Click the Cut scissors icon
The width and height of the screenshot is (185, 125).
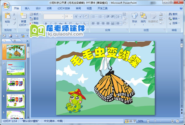(x=14, y=14)
